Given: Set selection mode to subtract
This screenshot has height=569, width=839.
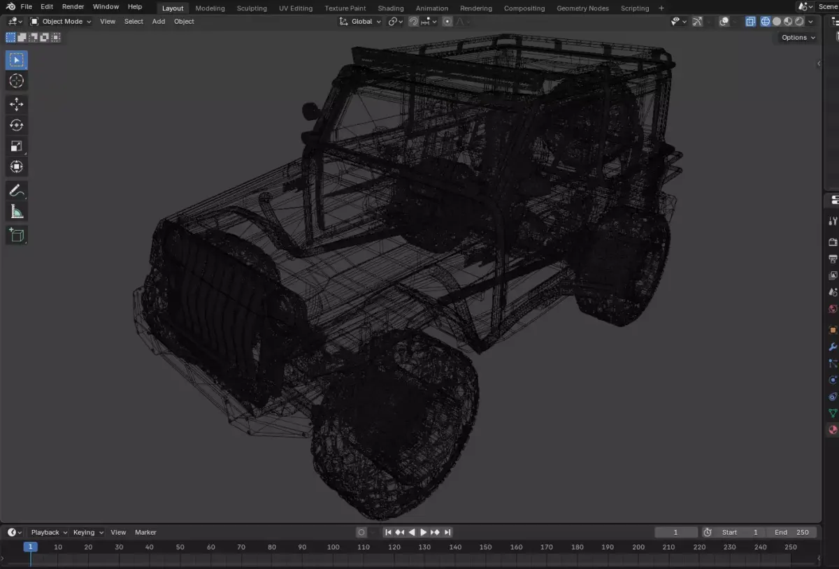Looking at the screenshot, I should 34,37.
